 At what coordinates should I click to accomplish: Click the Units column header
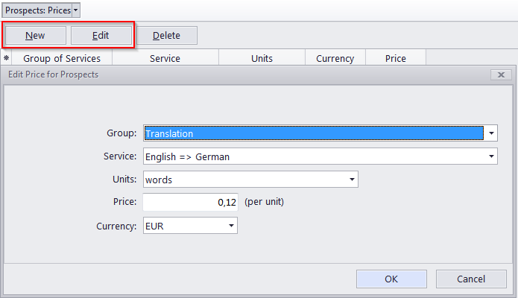262,58
